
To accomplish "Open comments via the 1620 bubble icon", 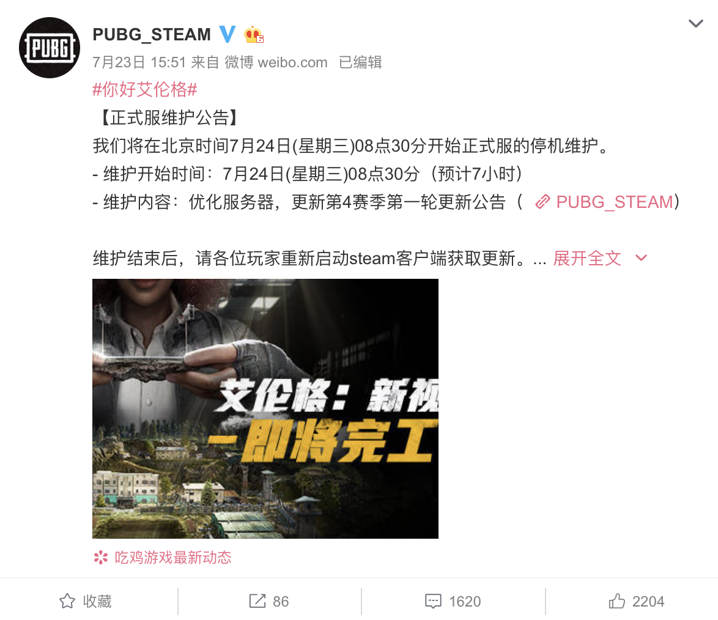I will (433, 601).
